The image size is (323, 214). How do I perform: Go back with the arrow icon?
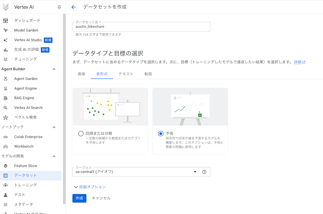coord(73,7)
